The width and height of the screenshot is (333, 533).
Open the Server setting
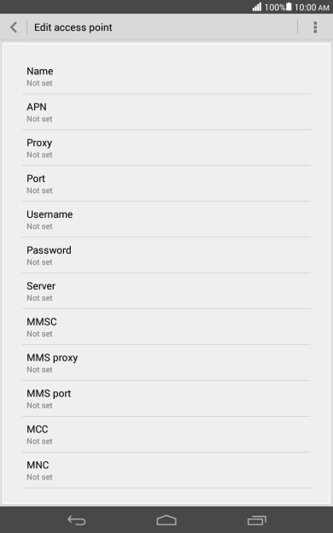point(166,291)
